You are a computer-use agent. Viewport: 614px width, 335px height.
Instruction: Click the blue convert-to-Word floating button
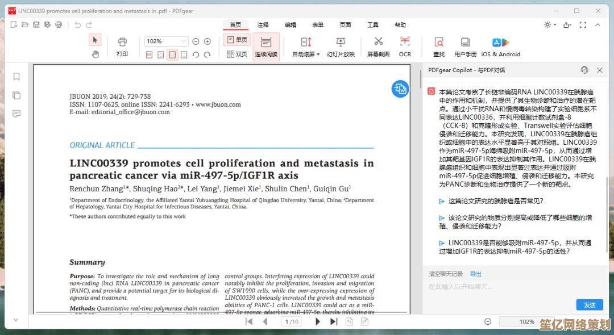[400, 89]
